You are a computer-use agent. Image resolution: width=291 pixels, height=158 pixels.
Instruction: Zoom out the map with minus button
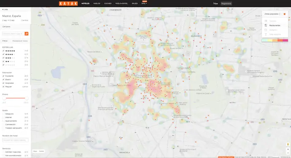click(288, 153)
